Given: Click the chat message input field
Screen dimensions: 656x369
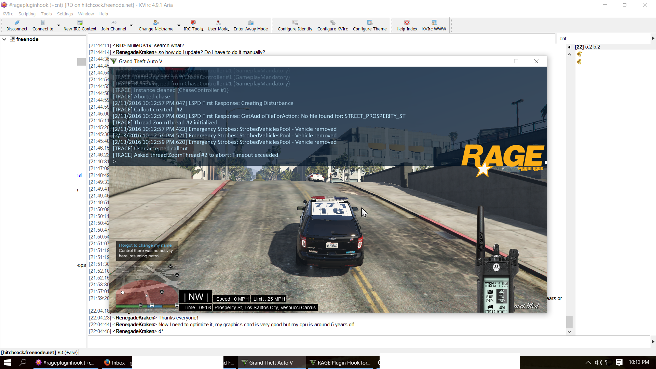Looking at the screenshot, I should pyautogui.click(x=369, y=342).
